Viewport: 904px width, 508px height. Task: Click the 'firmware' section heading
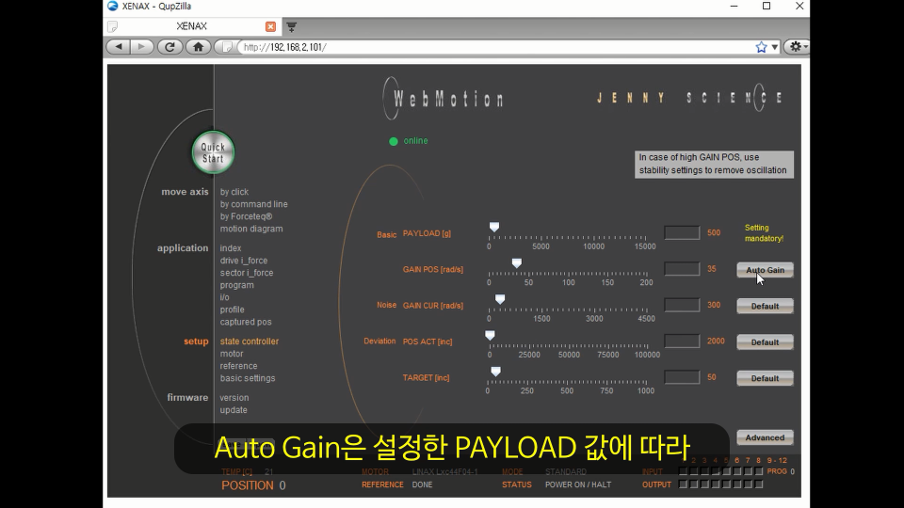187,397
